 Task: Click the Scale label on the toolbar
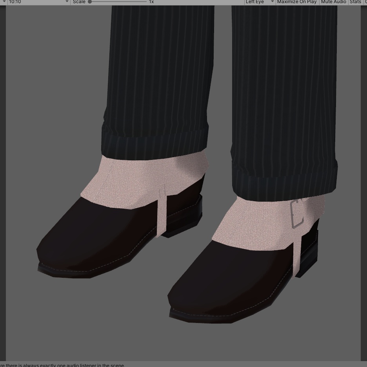point(79,2)
